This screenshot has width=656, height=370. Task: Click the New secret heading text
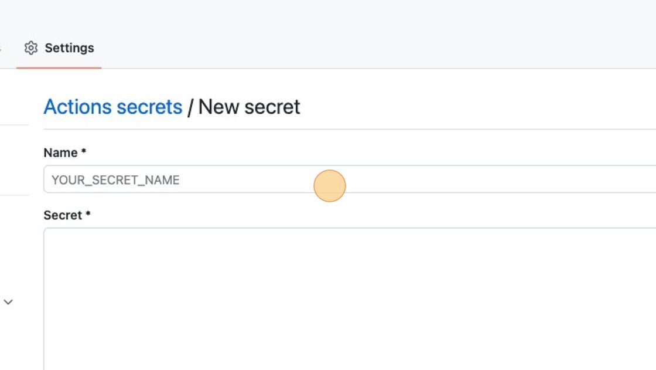pos(249,107)
